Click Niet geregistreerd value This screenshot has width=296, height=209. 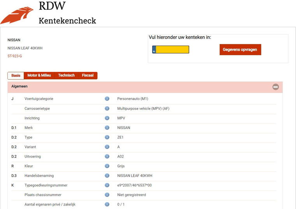click(x=132, y=195)
